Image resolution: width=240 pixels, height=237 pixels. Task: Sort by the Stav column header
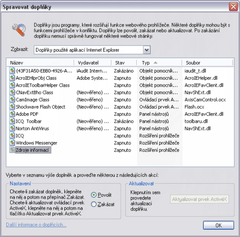(x=124, y=62)
